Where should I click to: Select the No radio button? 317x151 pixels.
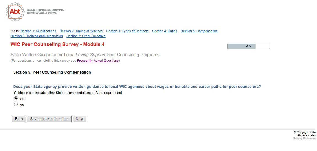[16, 104]
